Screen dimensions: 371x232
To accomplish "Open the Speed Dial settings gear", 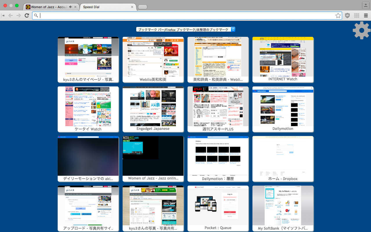I will point(362,30).
